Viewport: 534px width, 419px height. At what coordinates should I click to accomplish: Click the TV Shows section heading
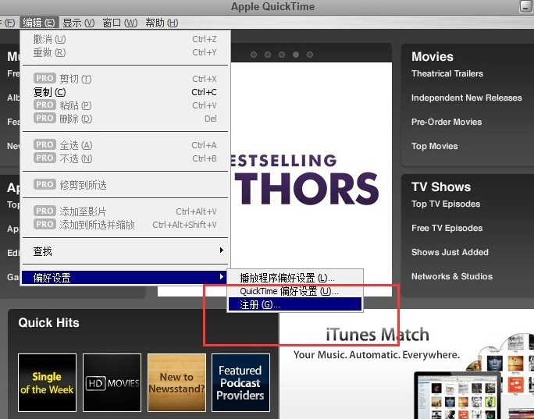point(441,186)
